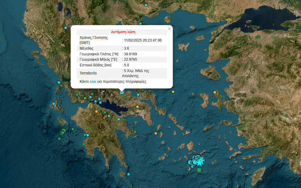This screenshot has height=188, width=301.
Task: Select the cyan marker just above the popup
Action: (140, 24)
